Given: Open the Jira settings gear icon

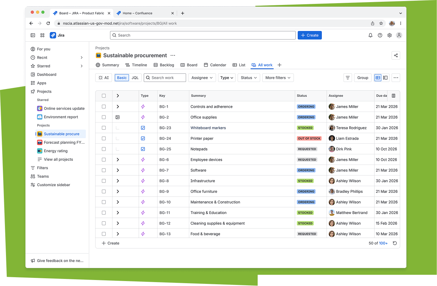Looking at the screenshot, I should pyautogui.click(x=389, y=35).
